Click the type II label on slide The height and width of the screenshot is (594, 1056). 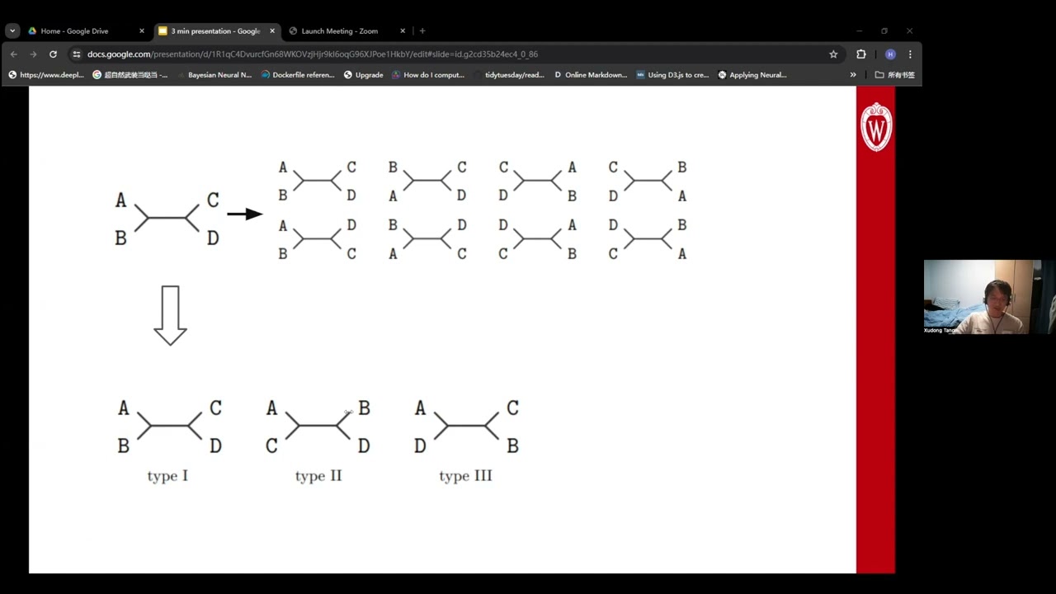(318, 476)
